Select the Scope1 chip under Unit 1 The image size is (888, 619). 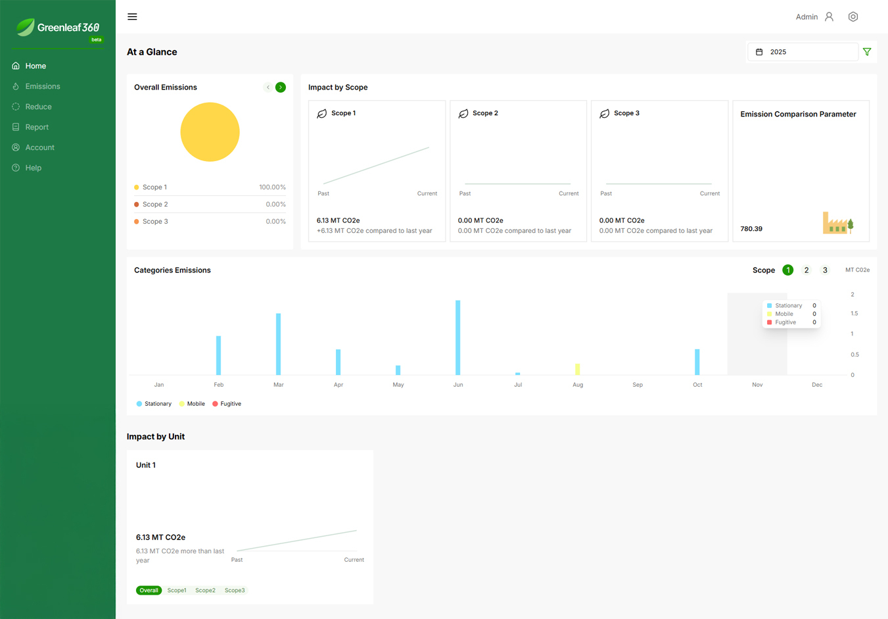[x=176, y=591]
